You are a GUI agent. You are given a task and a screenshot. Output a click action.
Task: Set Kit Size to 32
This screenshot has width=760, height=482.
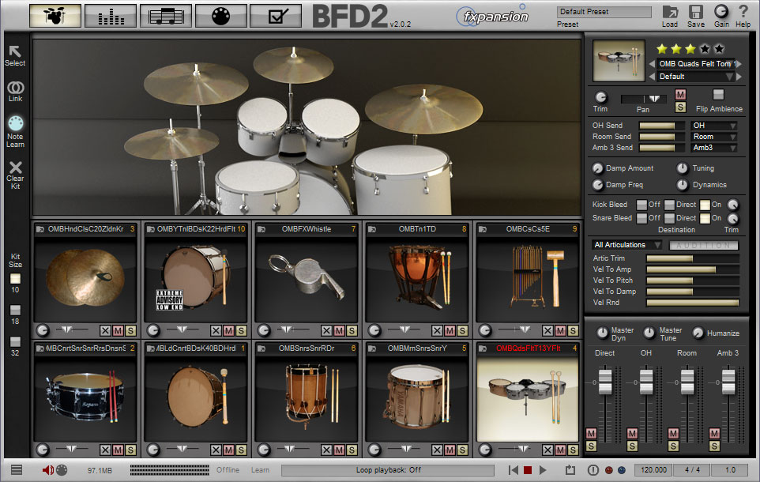coord(16,341)
